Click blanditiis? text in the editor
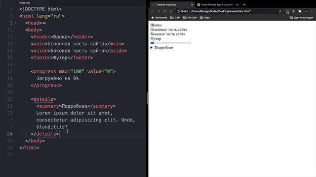The height and width of the screenshot is (177, 316). (52, 127)
